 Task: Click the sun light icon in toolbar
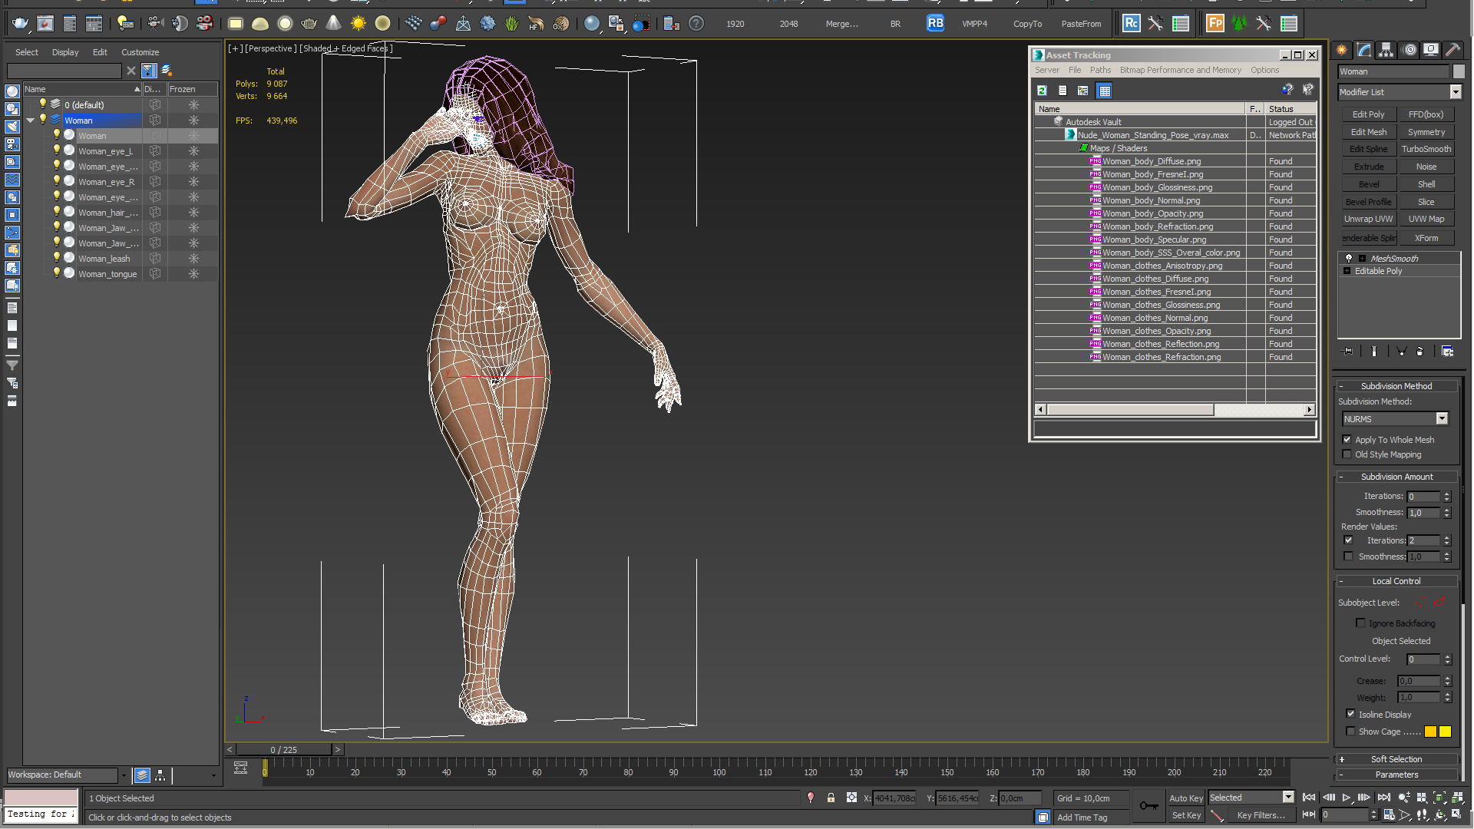click(358, 24)
